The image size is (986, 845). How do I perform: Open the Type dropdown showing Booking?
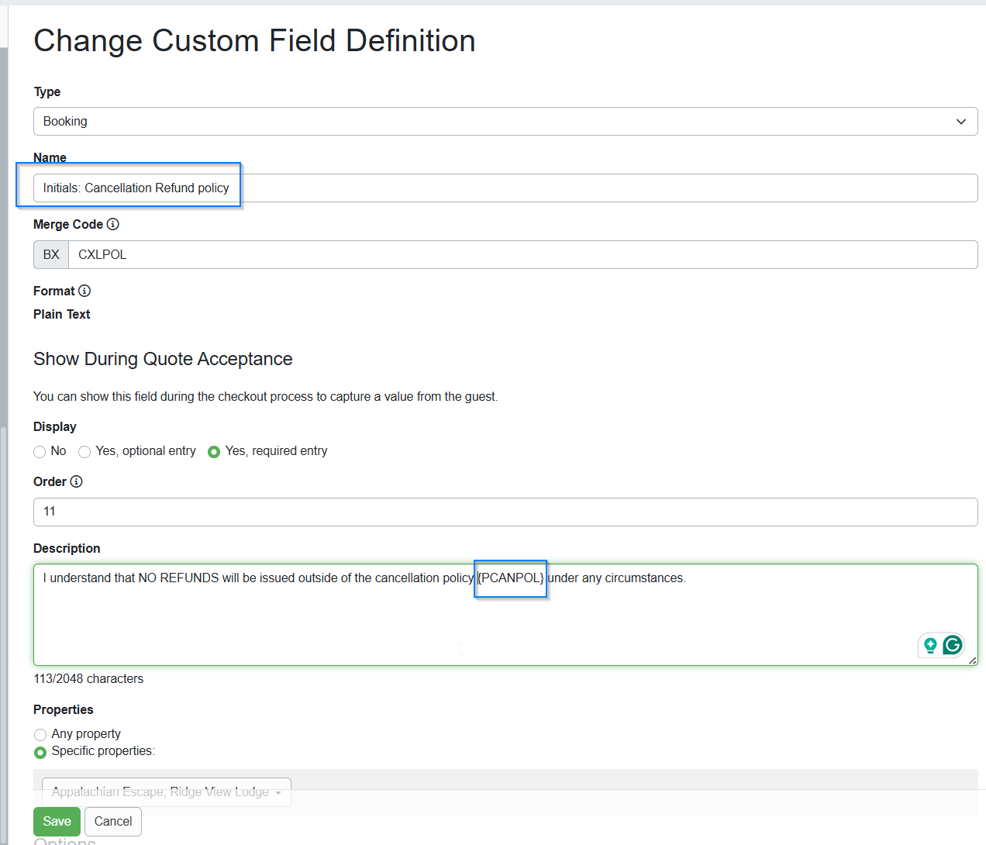(505, 122)
